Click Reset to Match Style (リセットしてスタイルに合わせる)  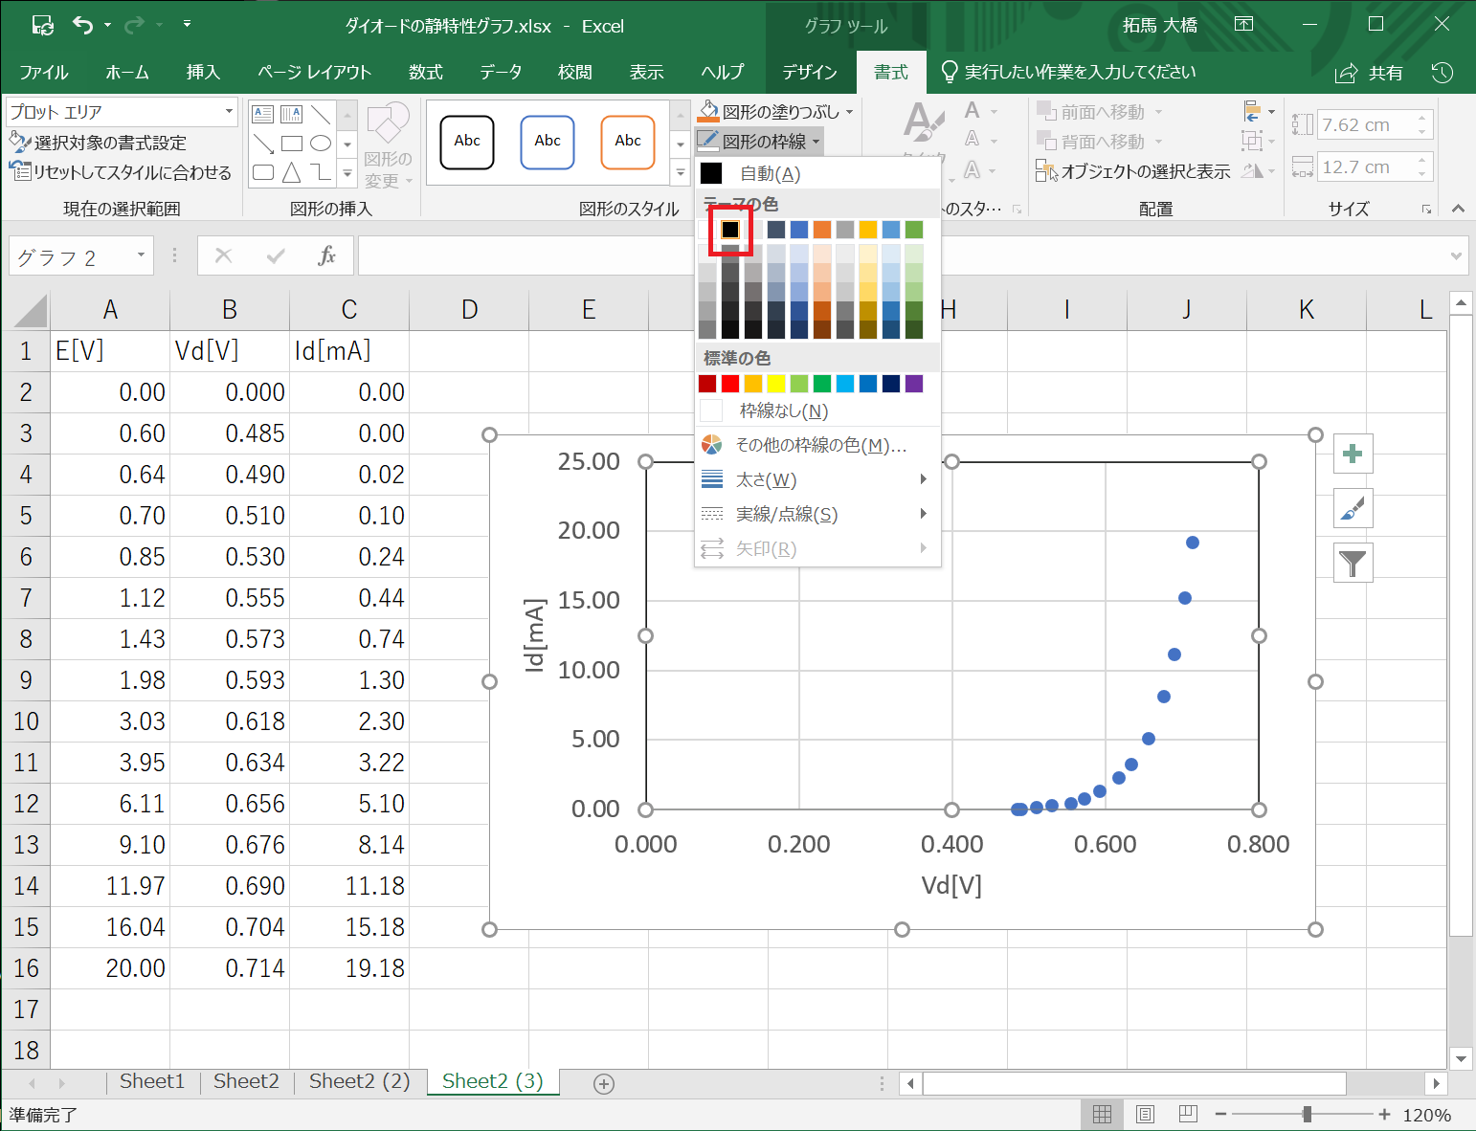[x=121, y=172]
